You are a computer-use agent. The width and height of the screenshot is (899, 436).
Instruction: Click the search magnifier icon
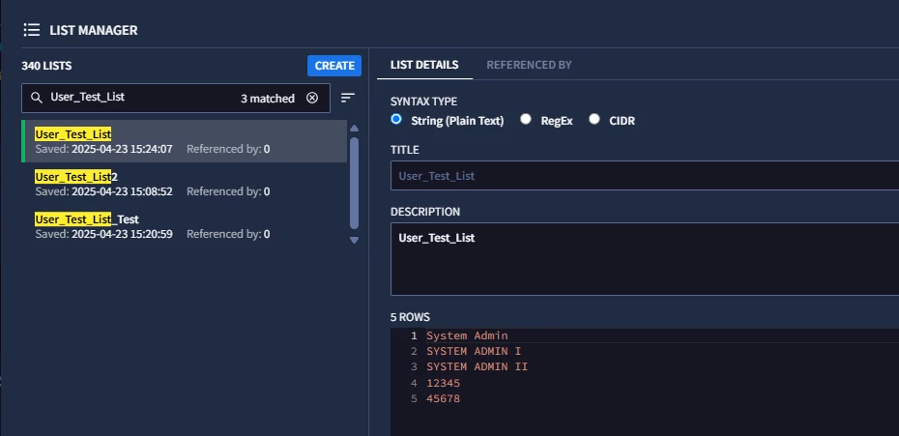(37, 98)
